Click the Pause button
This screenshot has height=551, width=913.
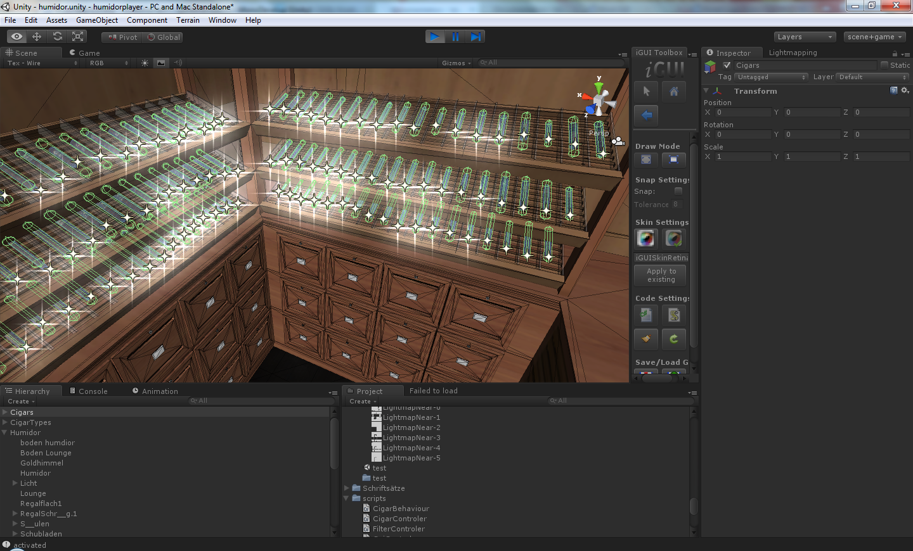tap(455, 37)
